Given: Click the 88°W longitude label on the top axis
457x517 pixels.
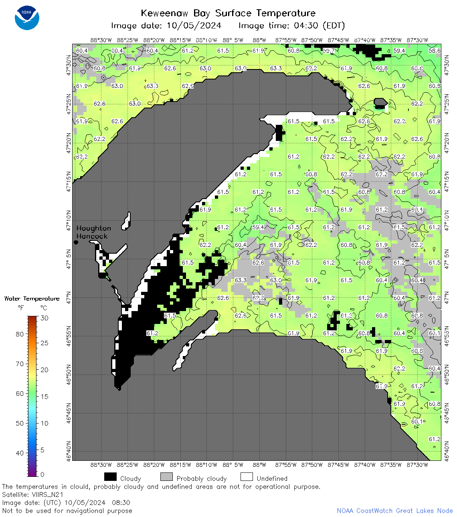Looking at the screenshot, I should 259,40.
